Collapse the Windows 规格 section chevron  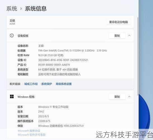tap(129, 97)
